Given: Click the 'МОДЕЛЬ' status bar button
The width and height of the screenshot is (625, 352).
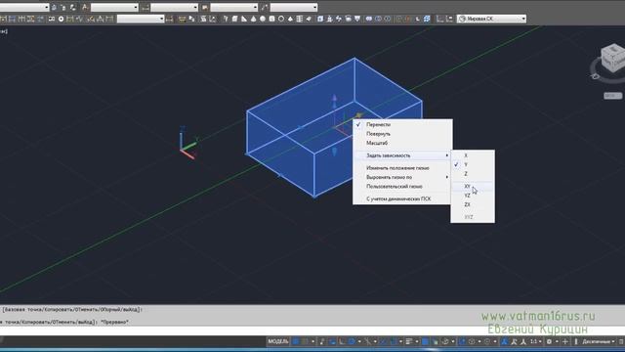Looking at the screenshot, I should coord(277,341).
